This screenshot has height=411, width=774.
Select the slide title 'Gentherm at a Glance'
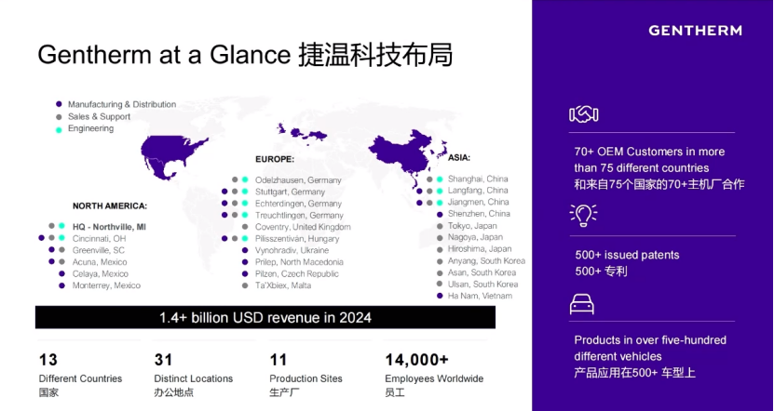tap(163, 55)
